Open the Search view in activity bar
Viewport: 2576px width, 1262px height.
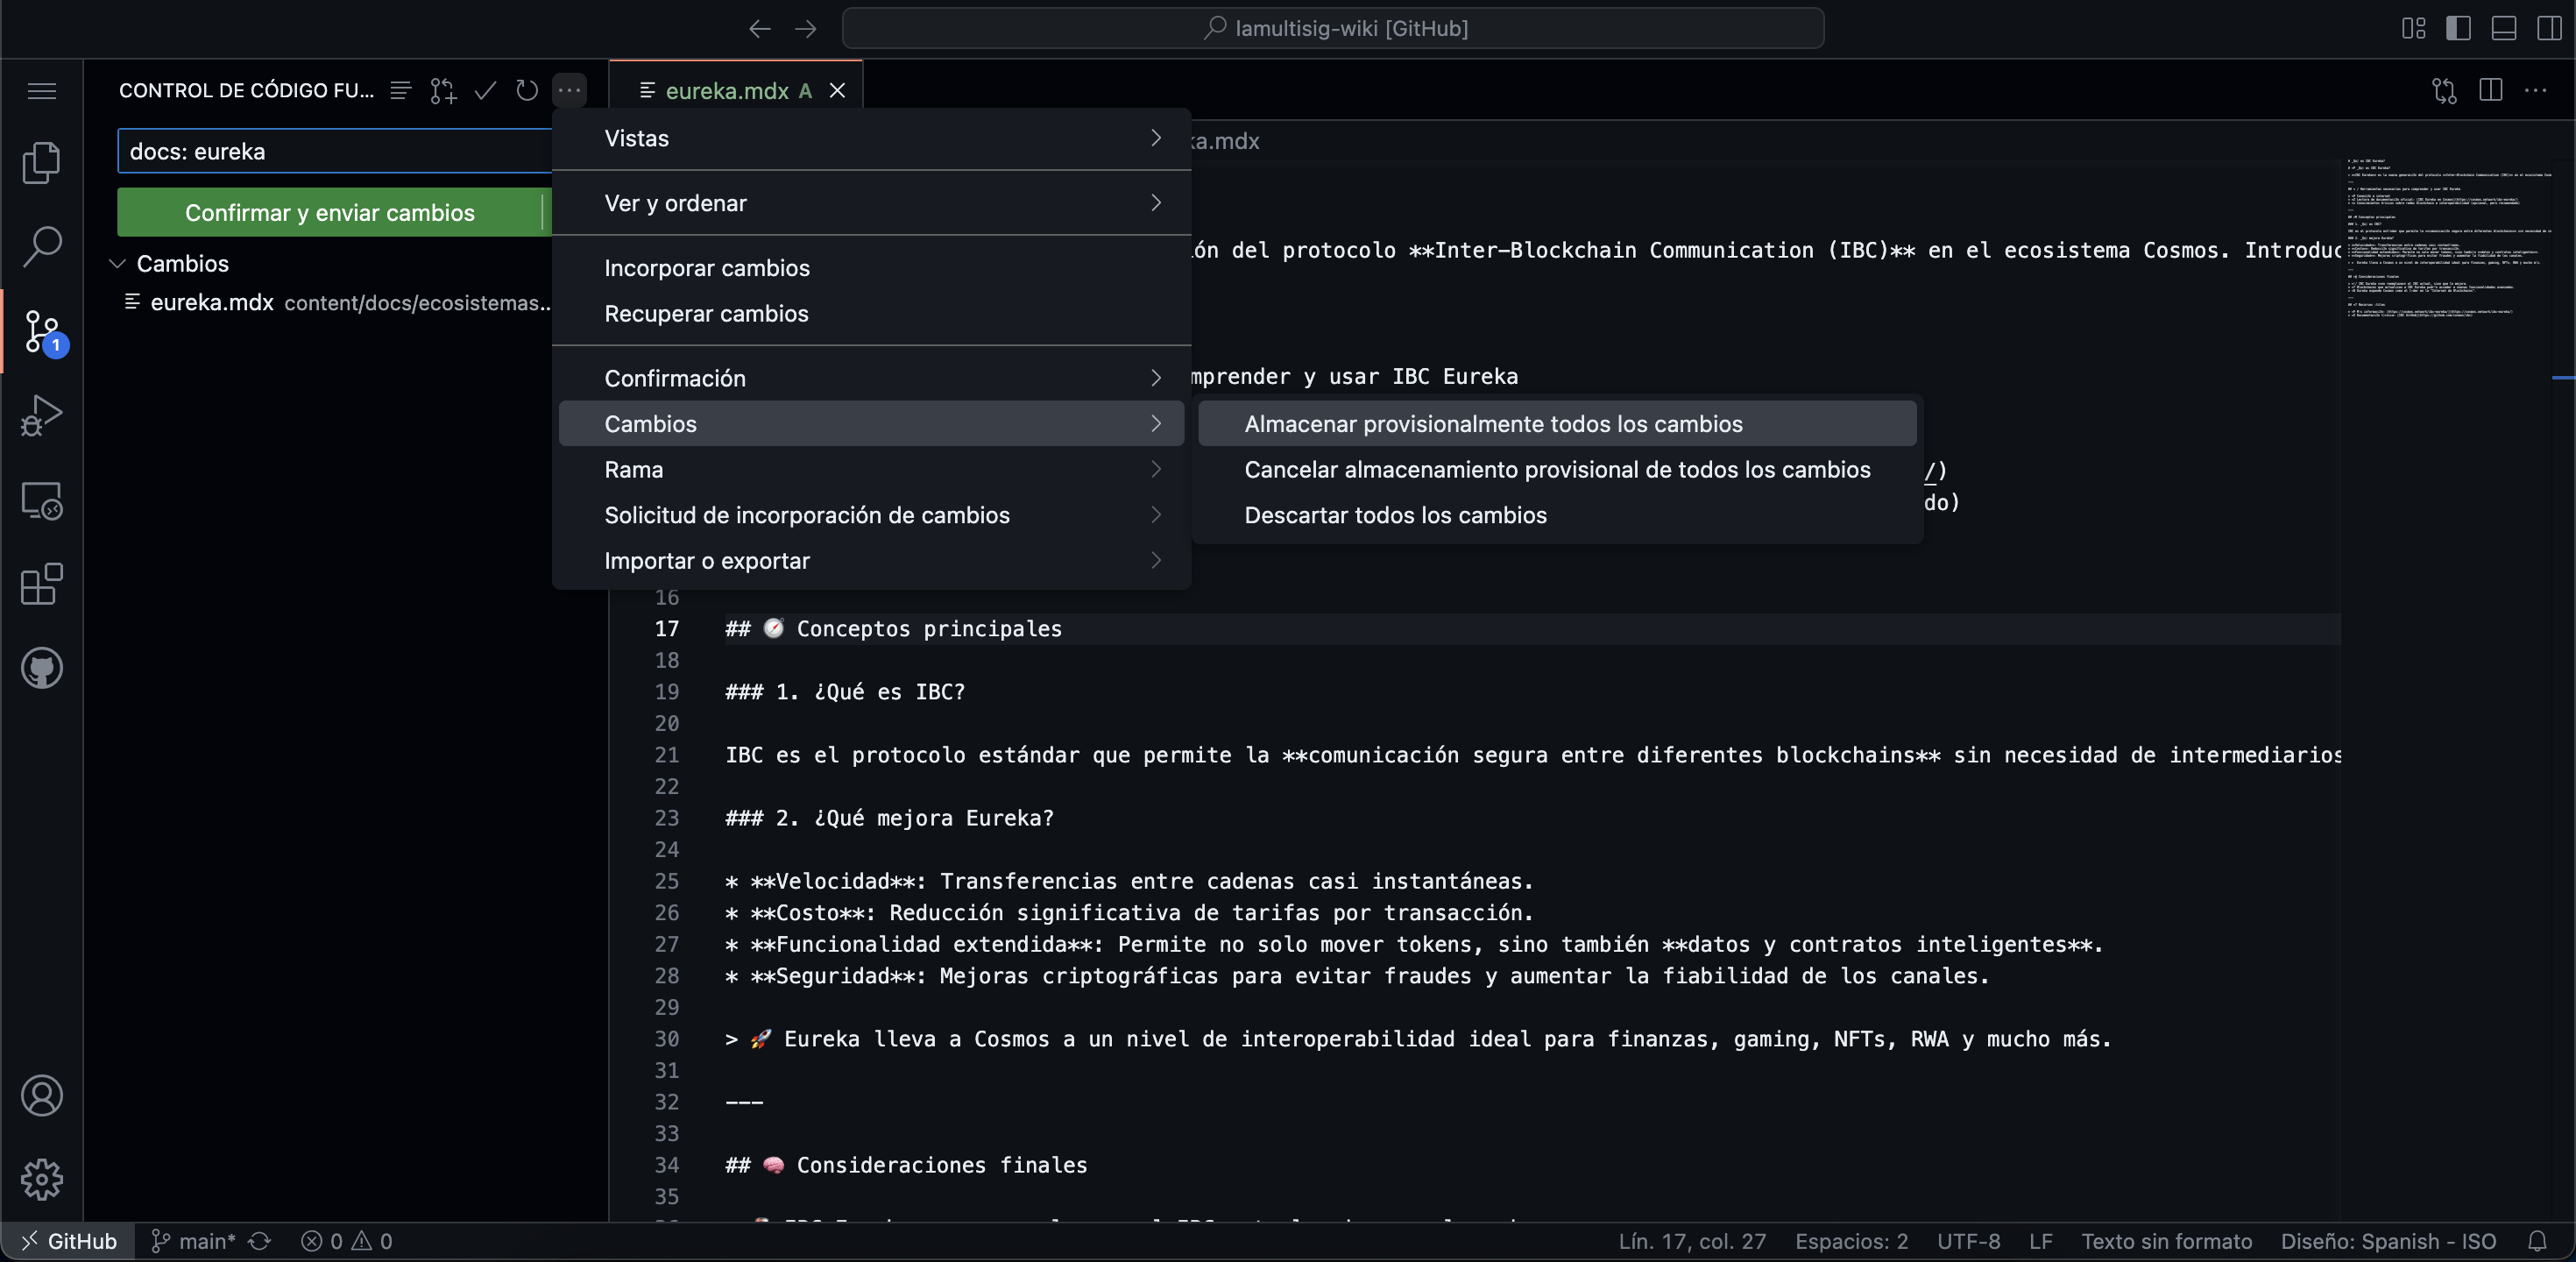41,246
